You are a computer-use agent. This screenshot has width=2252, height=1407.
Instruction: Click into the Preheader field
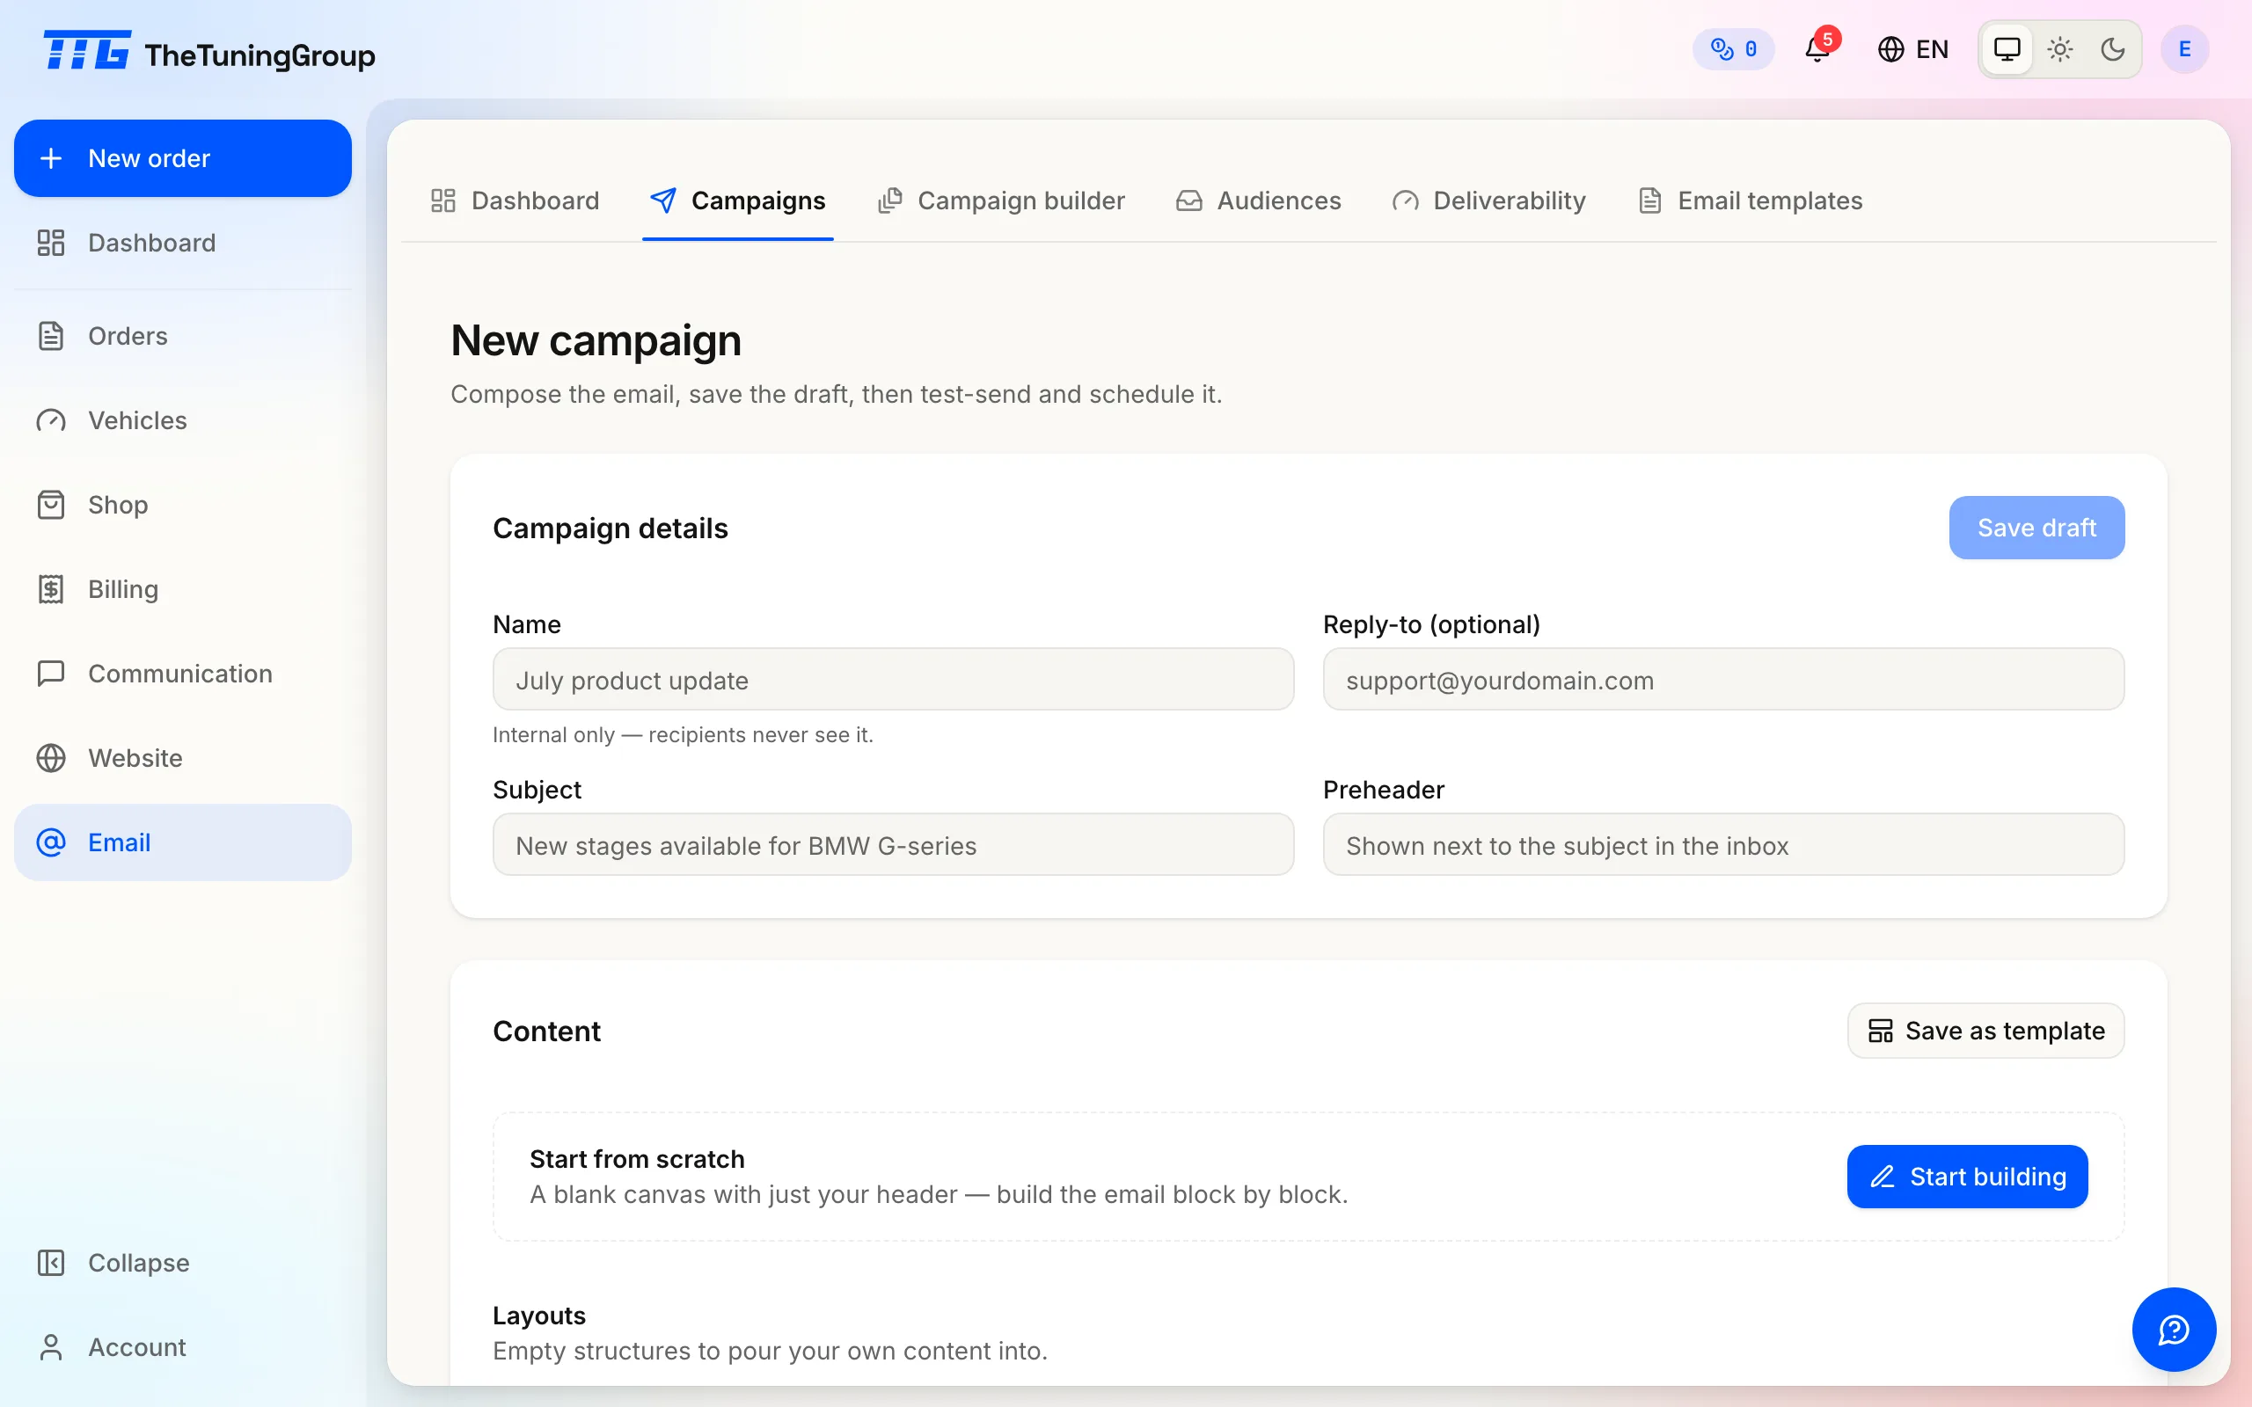[1723, 845]
